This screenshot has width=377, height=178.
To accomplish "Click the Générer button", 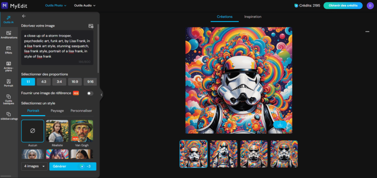I will (73, 166).
